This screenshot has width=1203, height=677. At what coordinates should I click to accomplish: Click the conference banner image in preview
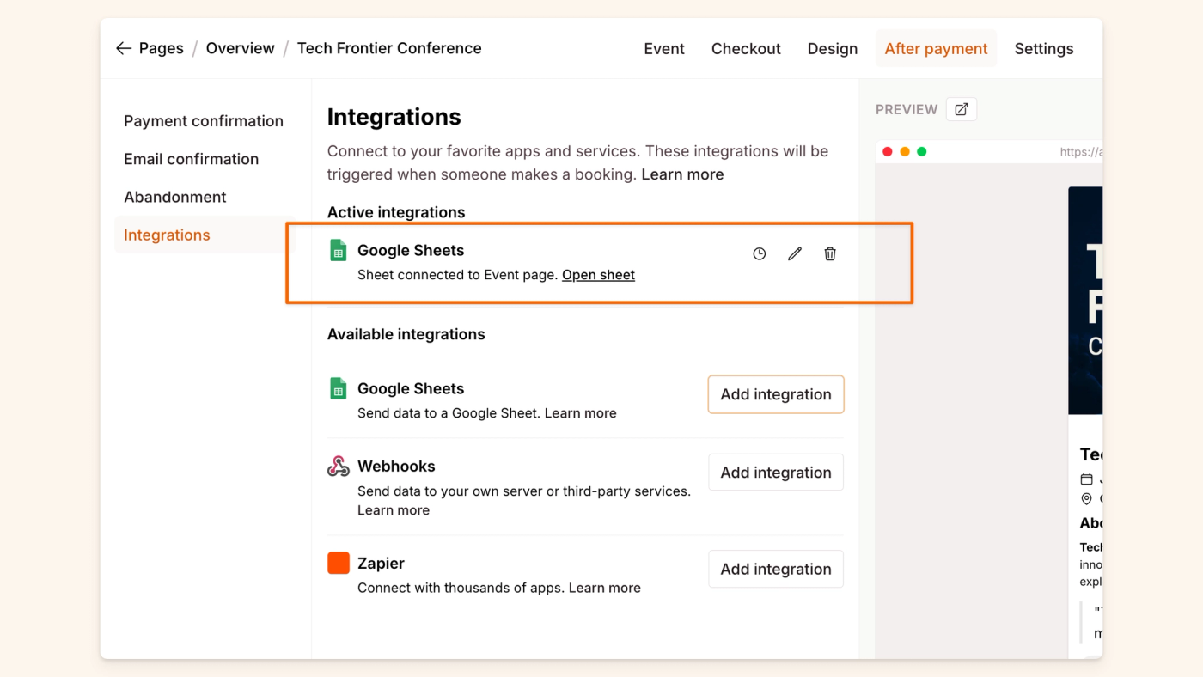coord(1085,301)
